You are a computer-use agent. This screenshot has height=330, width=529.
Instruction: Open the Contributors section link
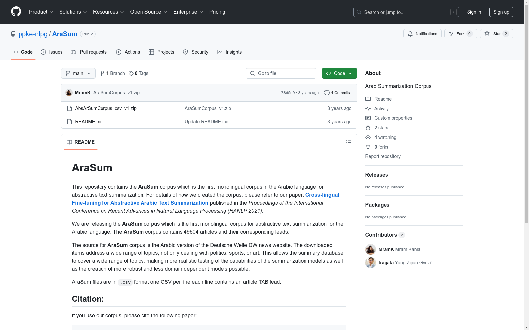(385, 235)
